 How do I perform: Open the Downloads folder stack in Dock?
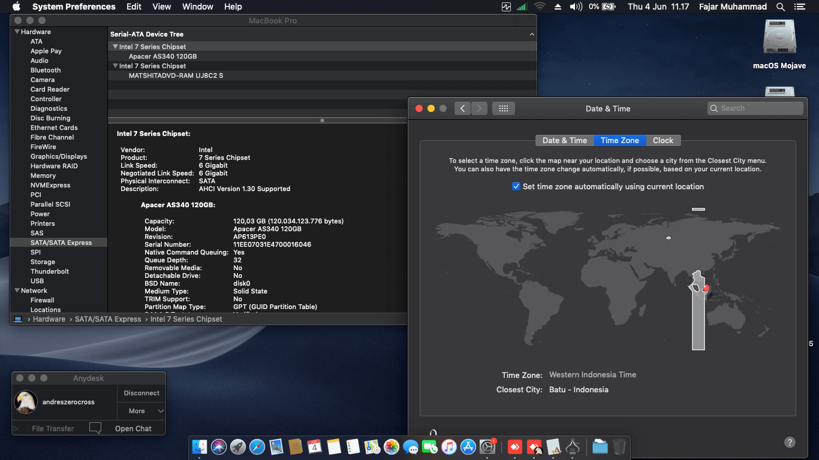coord(600,447)
